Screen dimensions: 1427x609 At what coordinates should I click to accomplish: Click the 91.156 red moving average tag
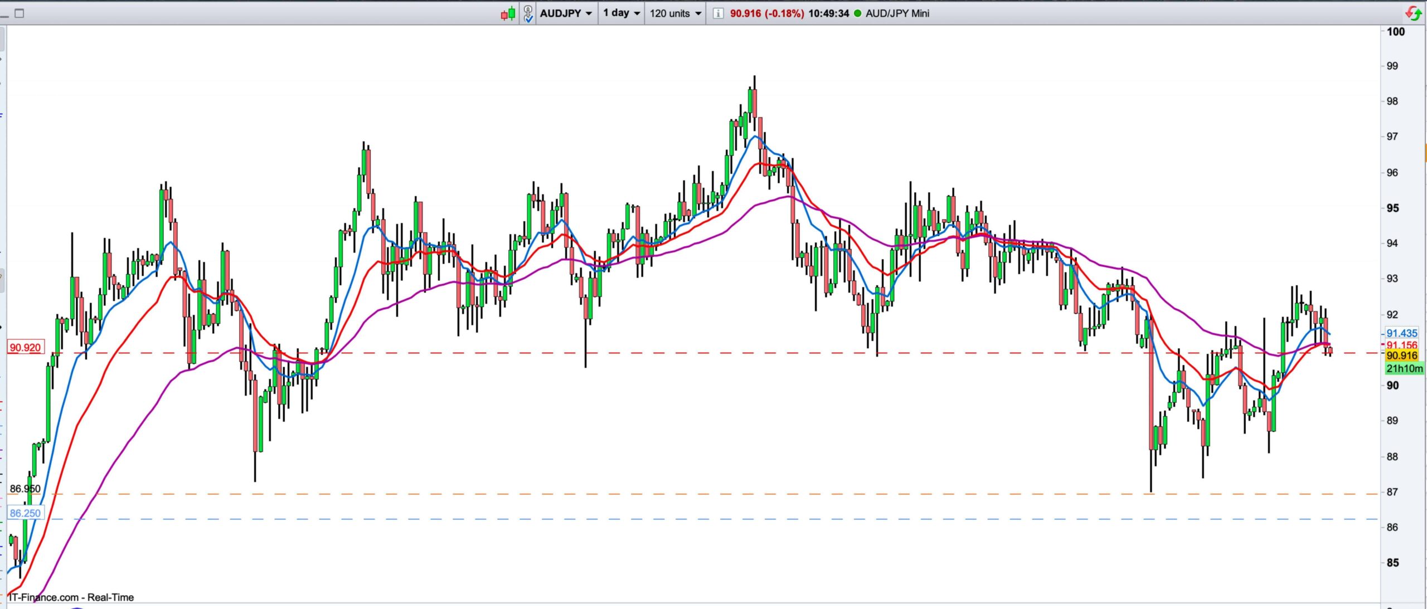(1401, 345)
